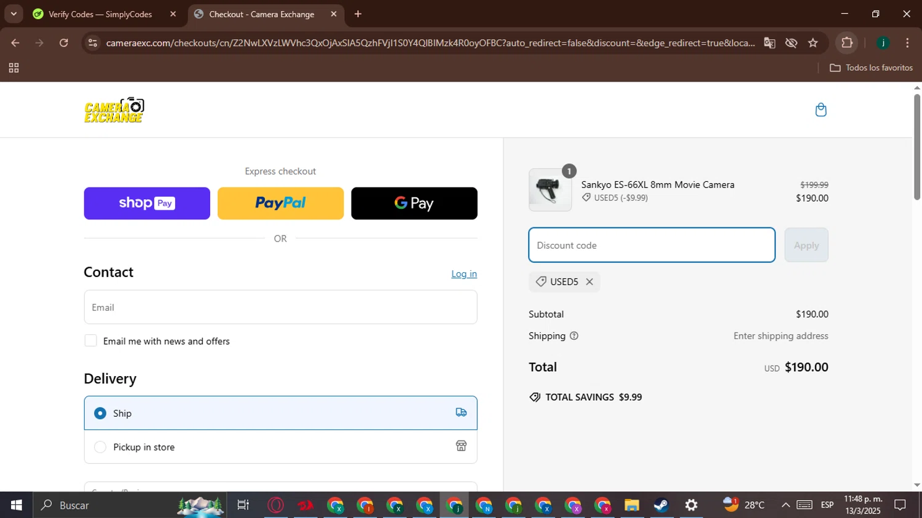922x518 pixels.
Task: Open the shopping bag cart icon
Action: tap(821, 110)
